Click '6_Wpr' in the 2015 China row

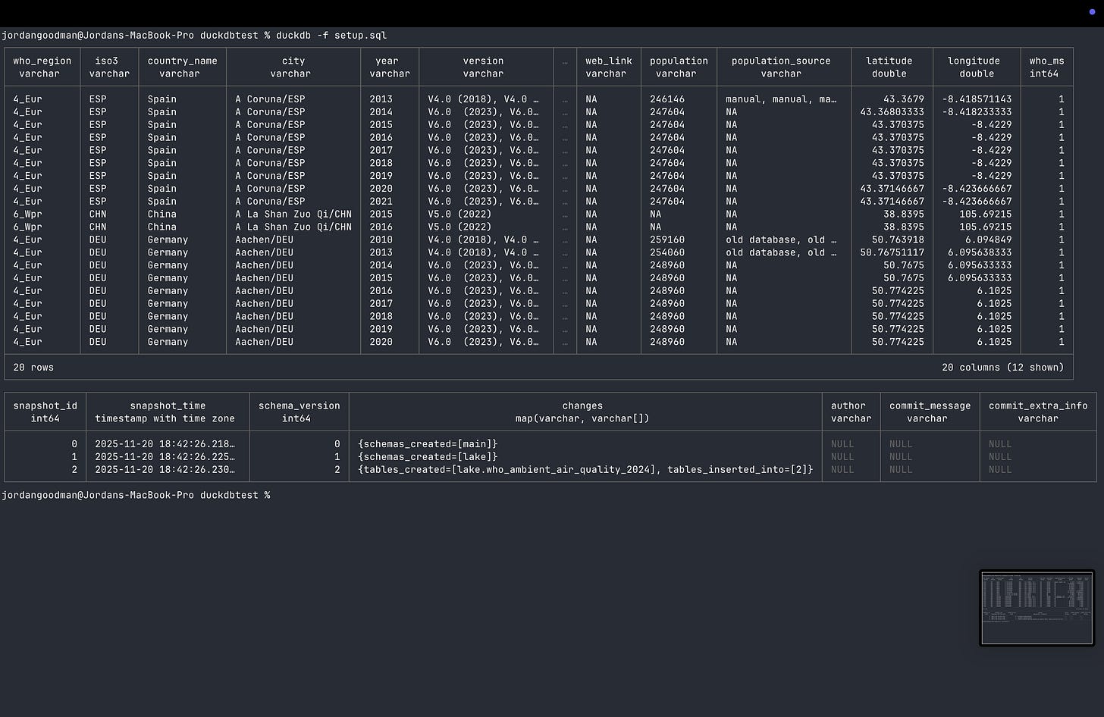pos(27,214)
